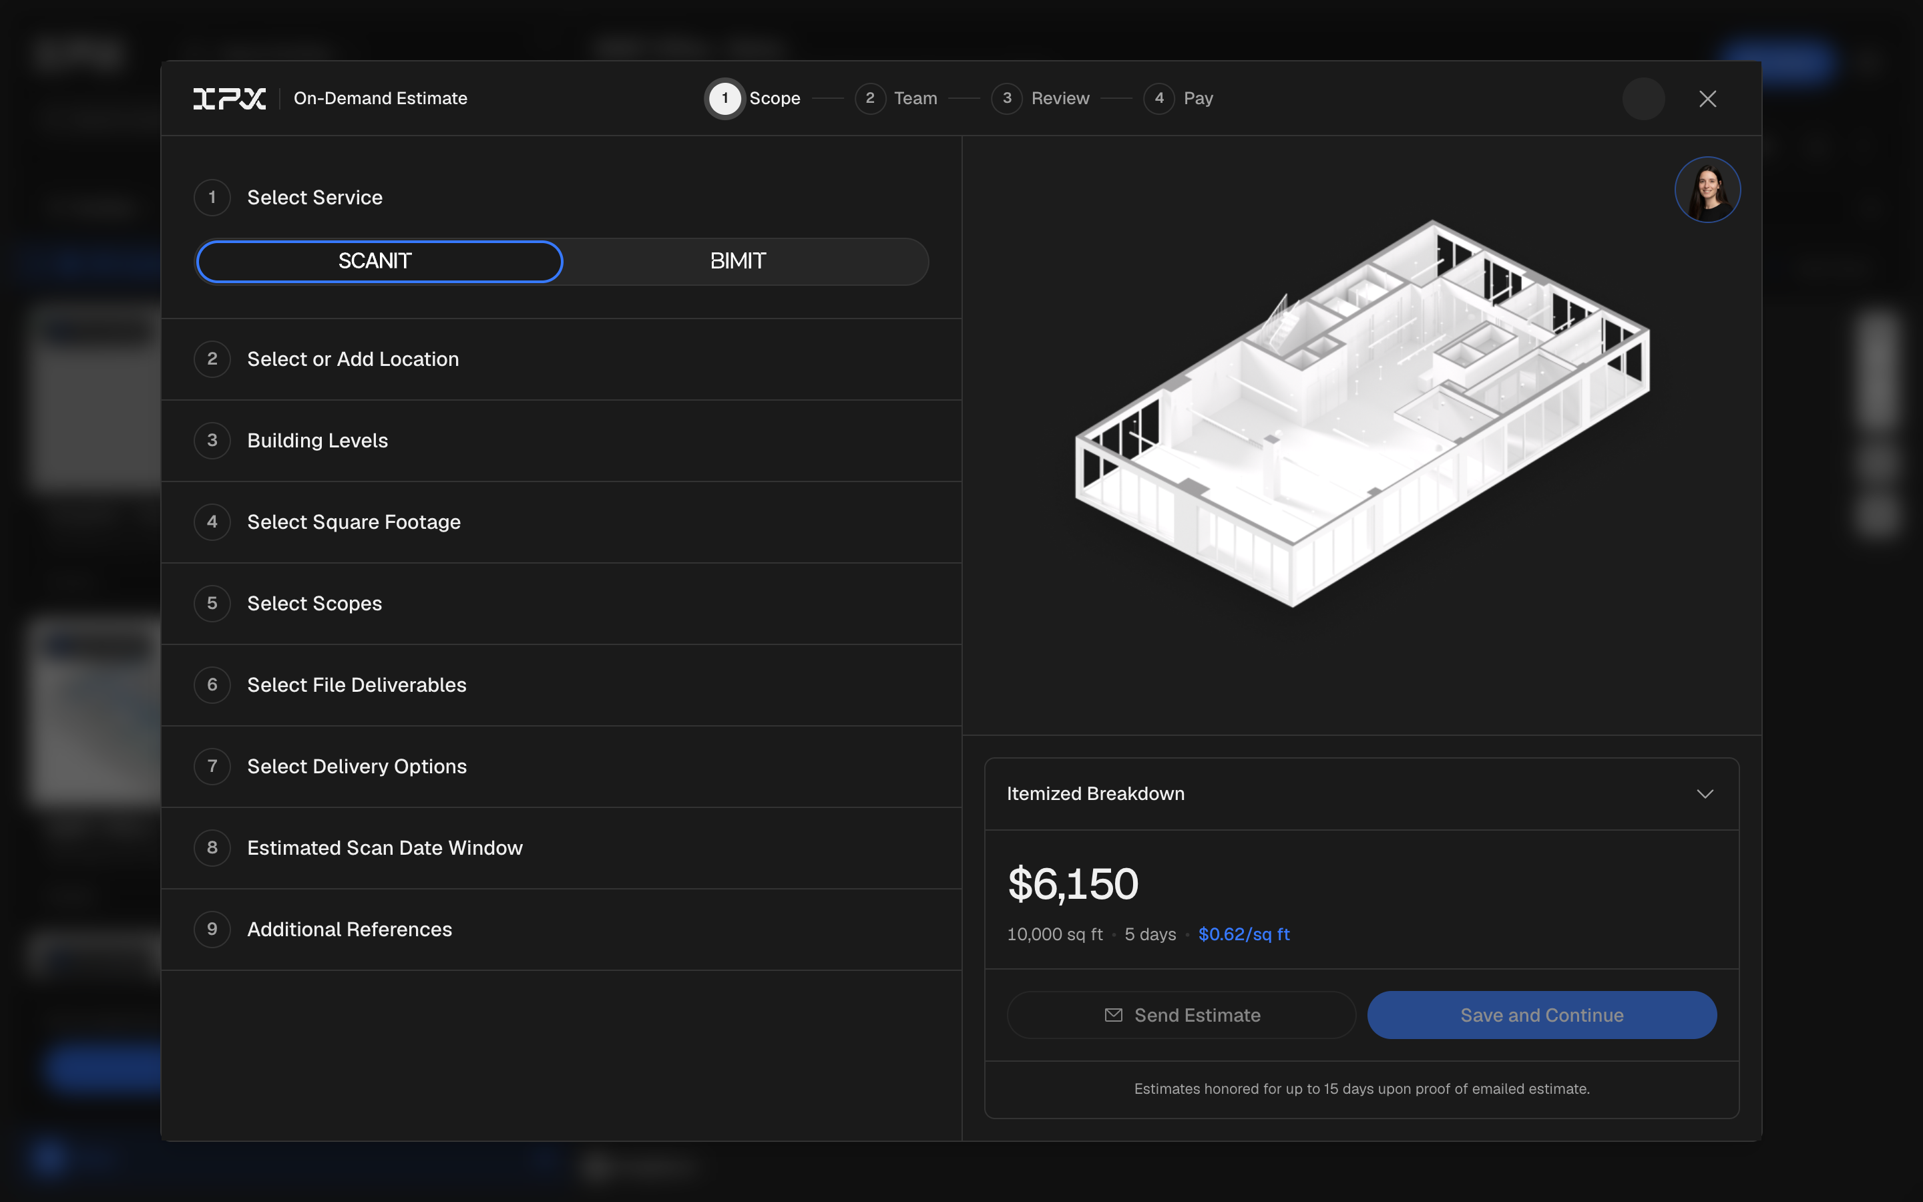The height and width of the screenshot is (1202, 1923).
Task: Click step circle number 3 in header
Action: (x=1007, y=99)
